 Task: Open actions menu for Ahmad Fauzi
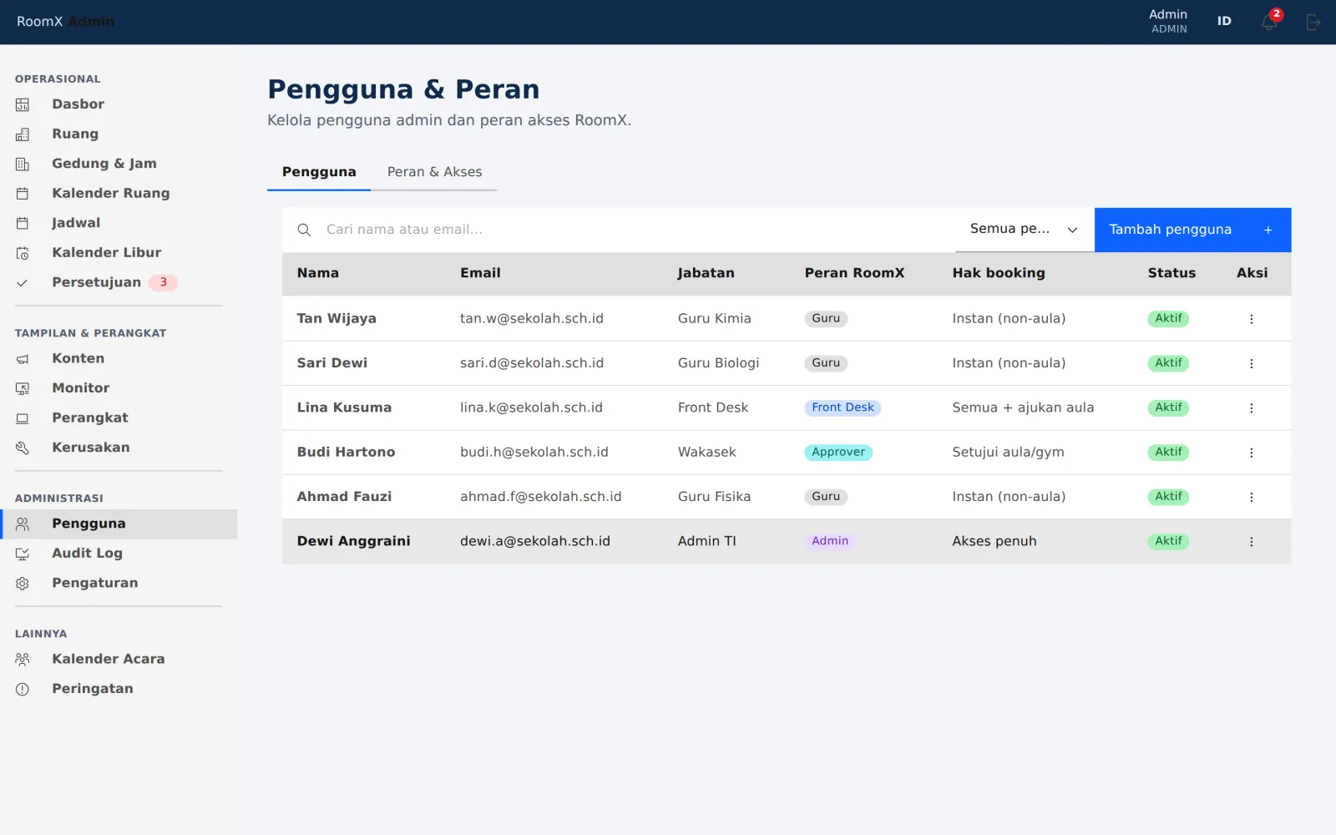coord(1251,497)
